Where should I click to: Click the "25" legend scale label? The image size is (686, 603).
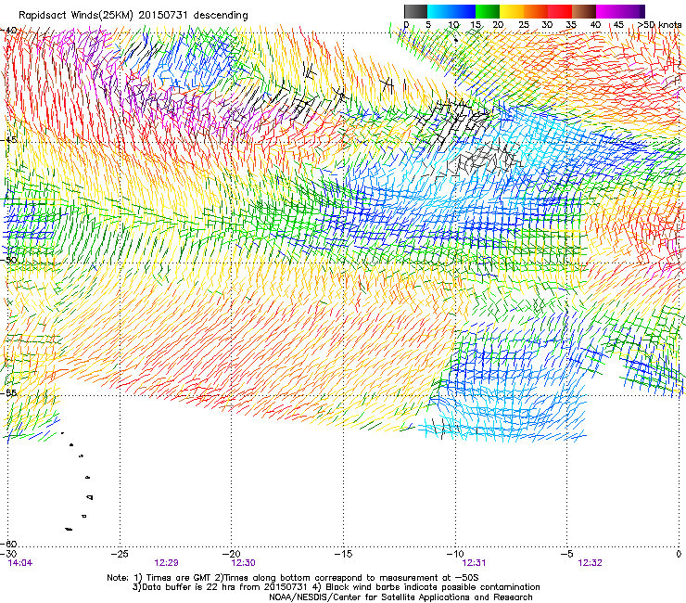(x=523, y=24)
